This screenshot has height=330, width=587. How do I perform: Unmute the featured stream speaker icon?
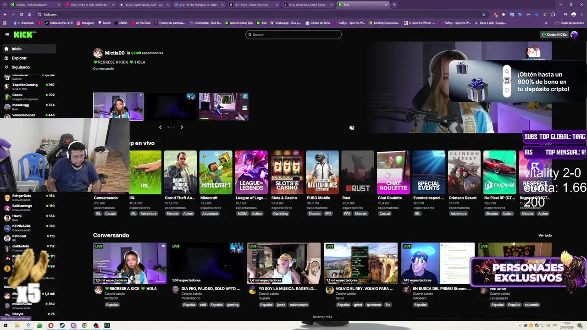(x=352, y=128)
